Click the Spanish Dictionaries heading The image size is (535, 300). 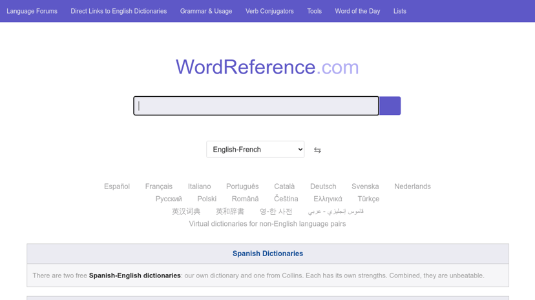[268, 254]
